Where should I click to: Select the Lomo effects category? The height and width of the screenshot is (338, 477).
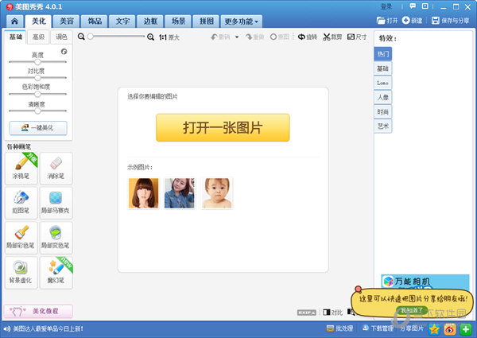pos(383,83)
